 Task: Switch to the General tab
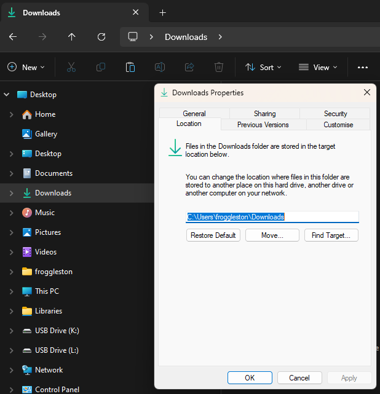[194, 113]
